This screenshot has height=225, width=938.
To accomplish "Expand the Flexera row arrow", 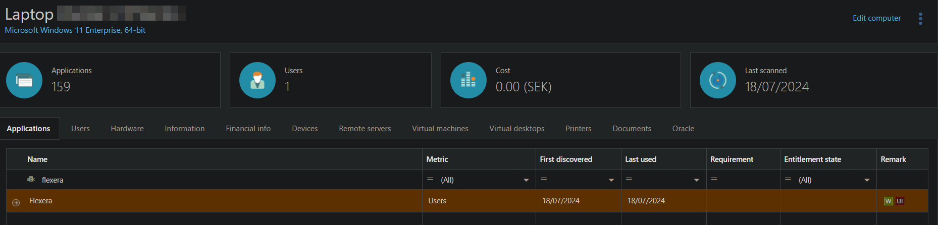I will (x=16, y=202).
